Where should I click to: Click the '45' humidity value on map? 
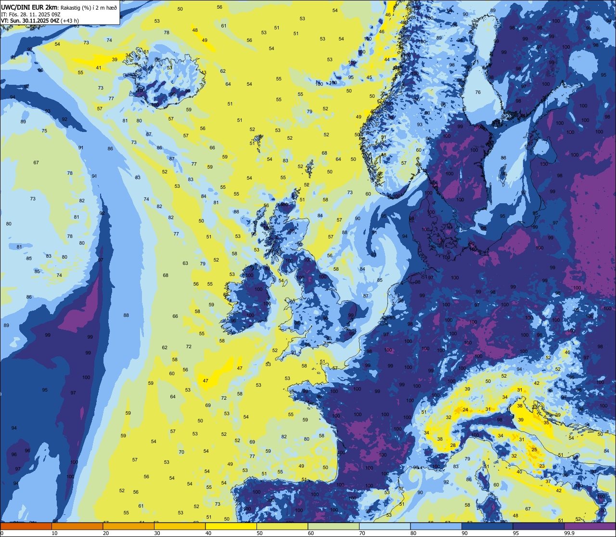click(x=369, y=78)
